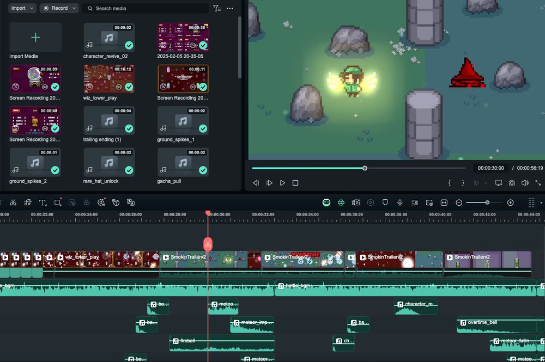Select the wiz_tower_play media thumbnail
The image size is (545, 362).
[109, 79]
